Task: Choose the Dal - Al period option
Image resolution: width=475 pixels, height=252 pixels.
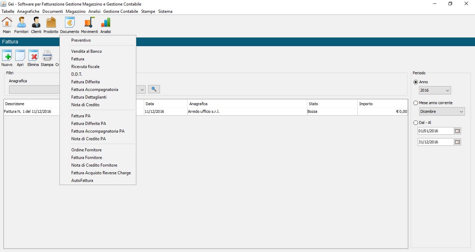Action: [416, 123]
